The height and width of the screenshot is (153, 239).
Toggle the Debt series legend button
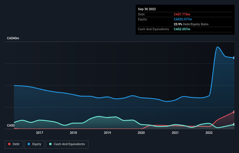click(14, 144)
